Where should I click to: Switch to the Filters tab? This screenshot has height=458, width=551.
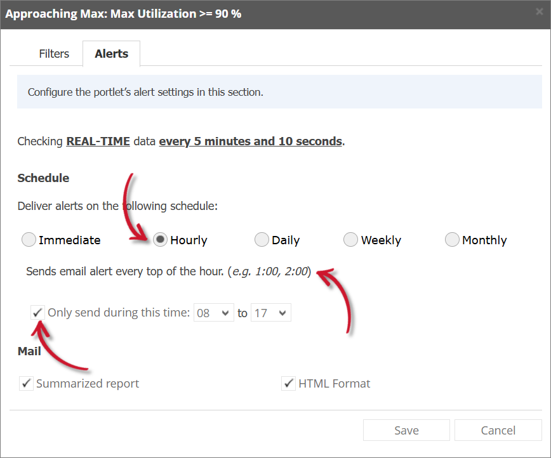(x=54, y=54)
